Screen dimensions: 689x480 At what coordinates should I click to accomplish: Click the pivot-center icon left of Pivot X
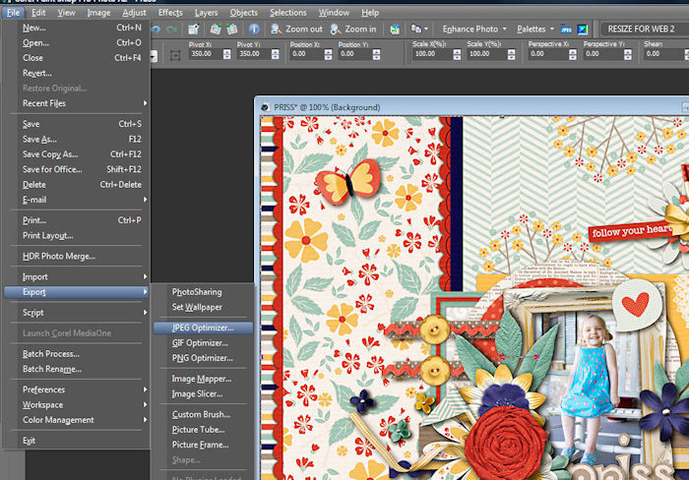(175, 55)
